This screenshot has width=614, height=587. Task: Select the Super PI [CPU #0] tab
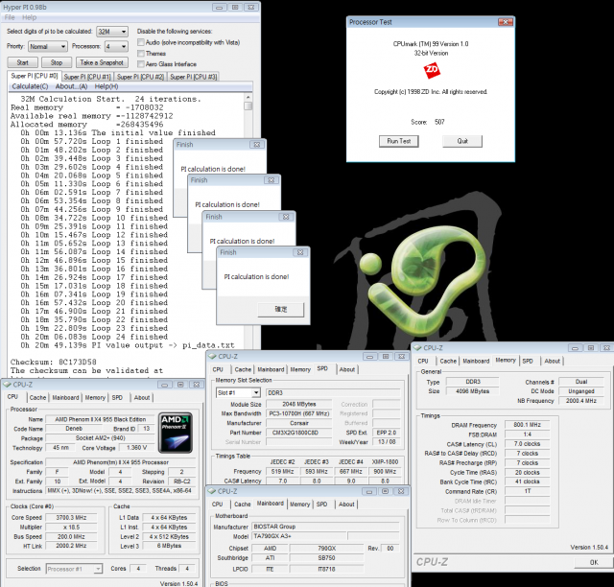[35, 76]
